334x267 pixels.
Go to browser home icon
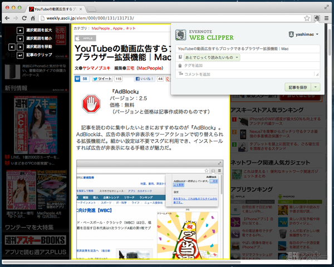pos(33,18)
